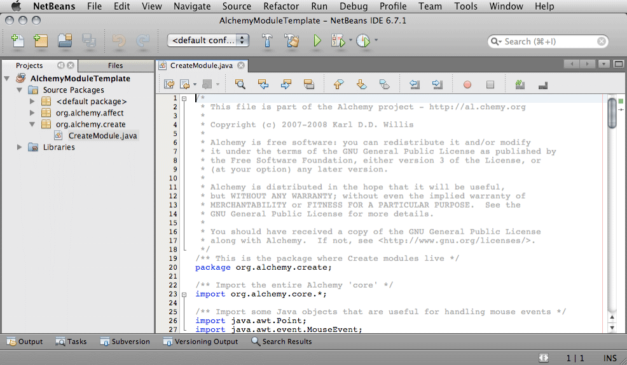Switch to the Projects tab

pyautogui.click(x=29, y=65)
